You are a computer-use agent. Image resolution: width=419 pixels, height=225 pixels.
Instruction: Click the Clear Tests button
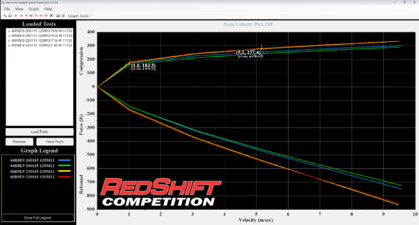point(55,141)
